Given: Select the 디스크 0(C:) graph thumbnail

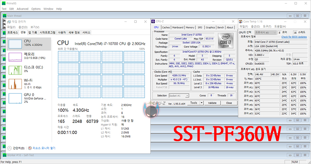Looking at the screenshot, I should point(15,70).
